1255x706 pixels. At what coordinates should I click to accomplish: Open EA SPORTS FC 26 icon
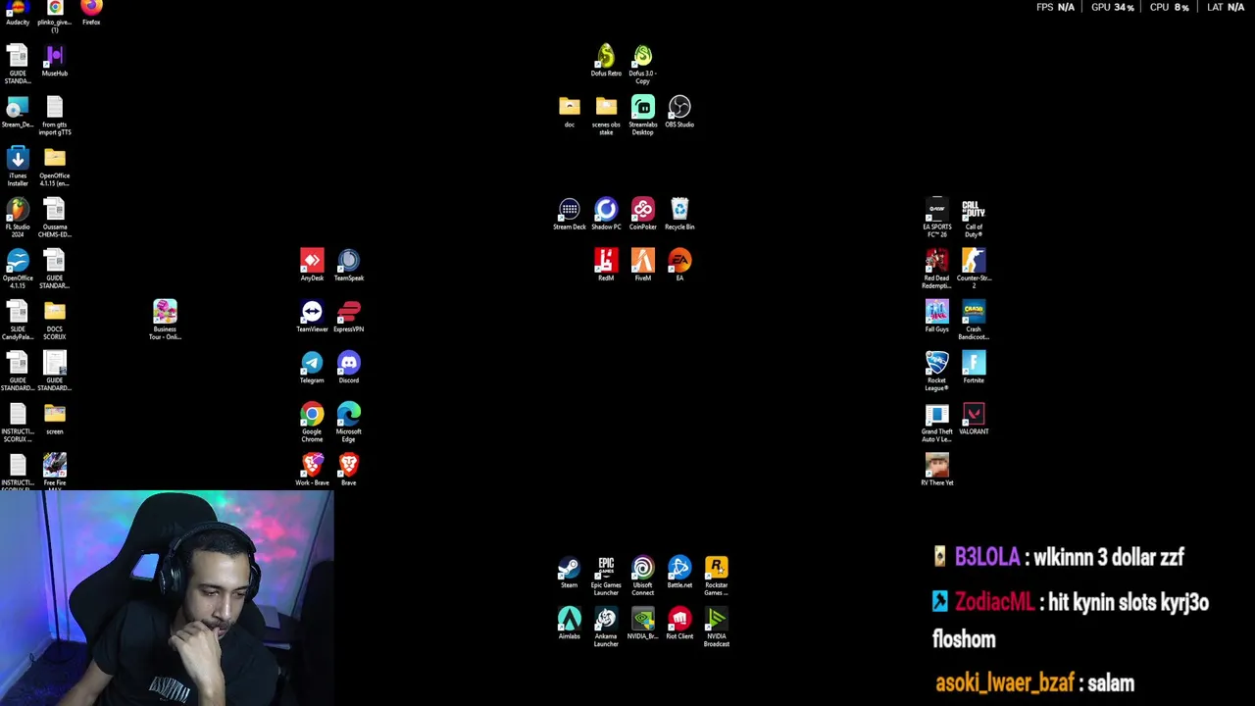pos(937,218)
